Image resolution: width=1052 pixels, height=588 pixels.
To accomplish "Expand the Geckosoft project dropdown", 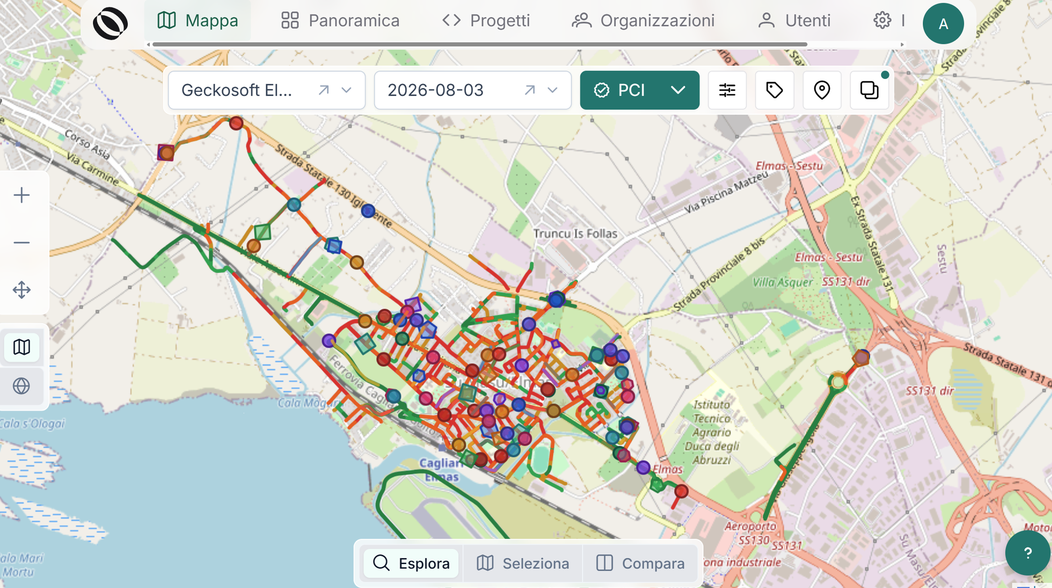I will (346, 90).
